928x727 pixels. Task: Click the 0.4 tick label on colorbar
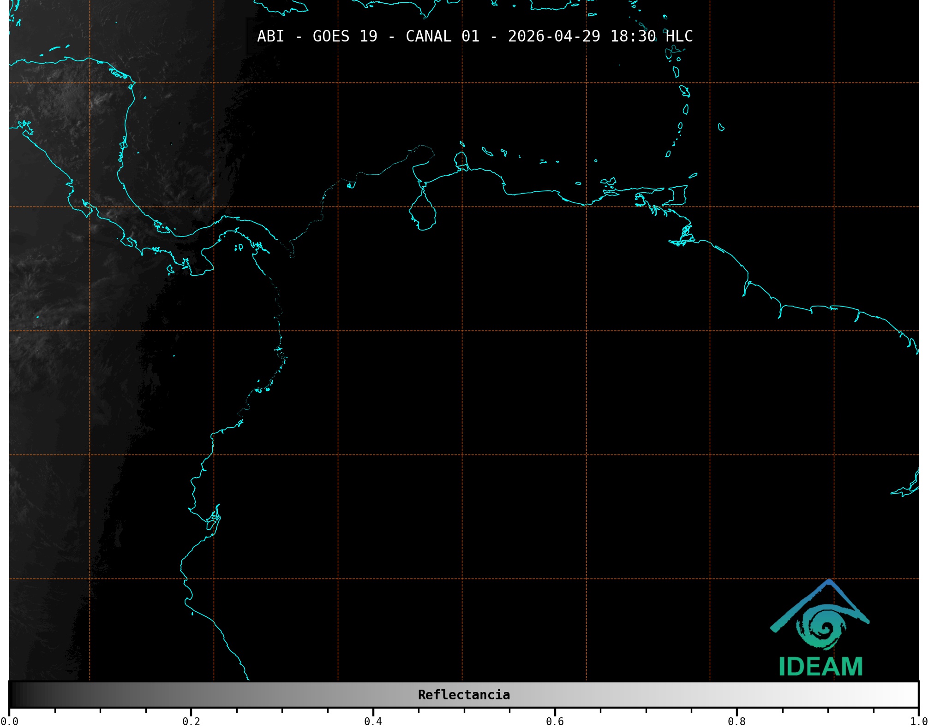pos(373,721)
